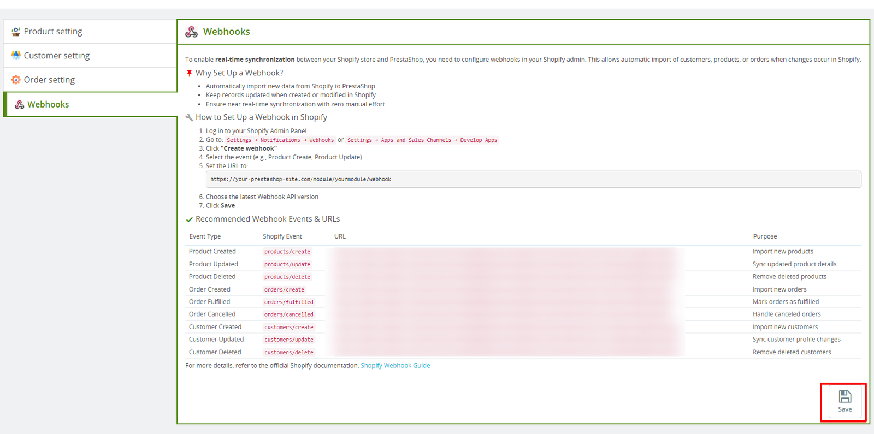The height and width of the screenshot is (434, 874).
Task: Click the Order Created row label
Action: coord(210,289)
